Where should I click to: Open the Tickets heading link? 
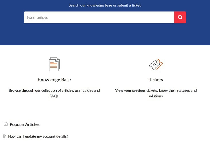pos(156,80)
